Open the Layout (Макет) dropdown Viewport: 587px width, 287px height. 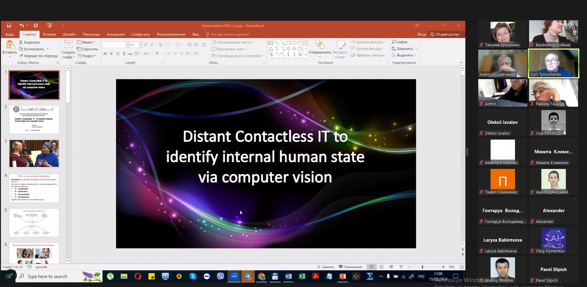(86, 42)
